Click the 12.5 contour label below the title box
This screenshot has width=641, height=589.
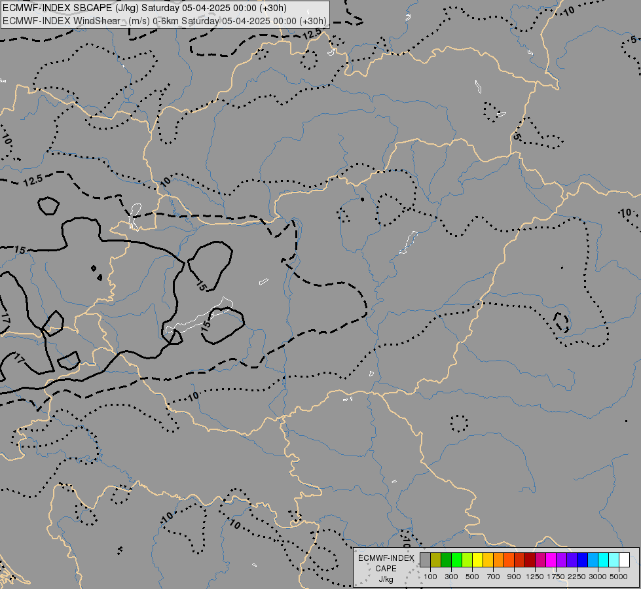coord(313,34)
